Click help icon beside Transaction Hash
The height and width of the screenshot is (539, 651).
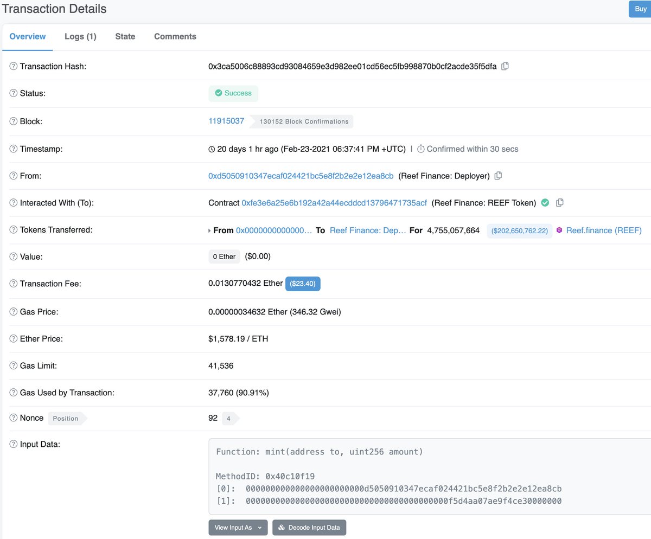[x=14, y=66]
